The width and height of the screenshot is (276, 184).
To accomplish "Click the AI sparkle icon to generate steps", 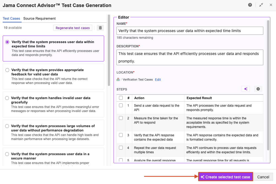I will point(246,89).
